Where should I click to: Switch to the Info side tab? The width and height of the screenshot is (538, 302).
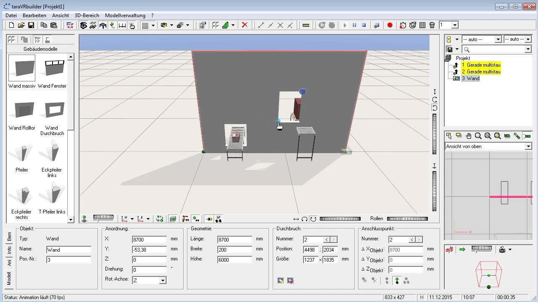click(x=9, y=250)
